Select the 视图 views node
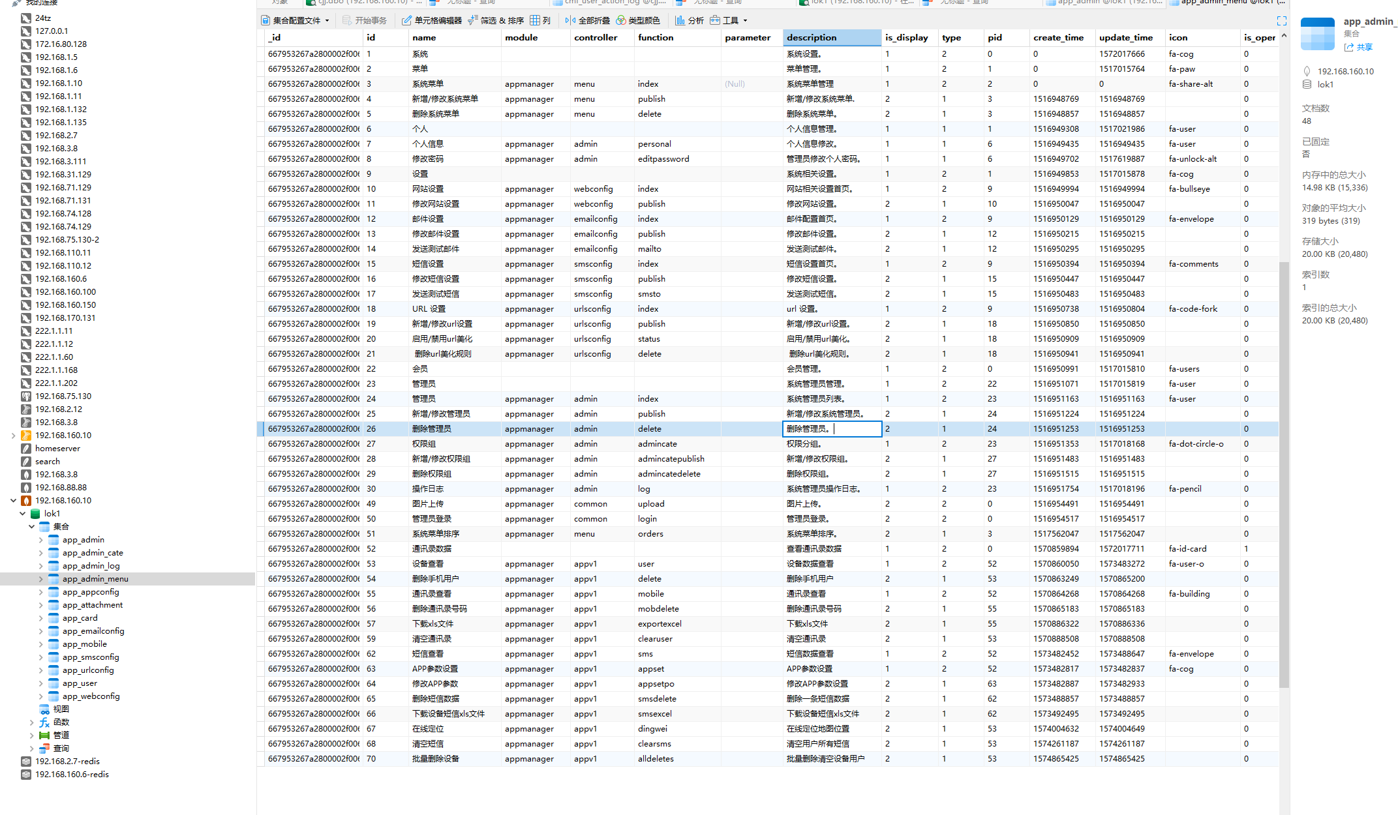 [61, 709]
